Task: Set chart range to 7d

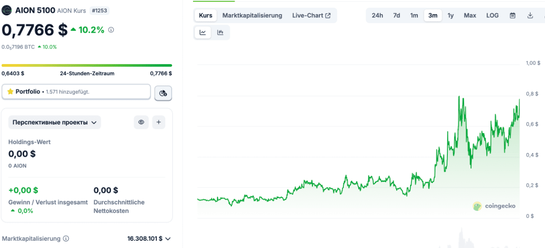Action: tap(396, 15)
